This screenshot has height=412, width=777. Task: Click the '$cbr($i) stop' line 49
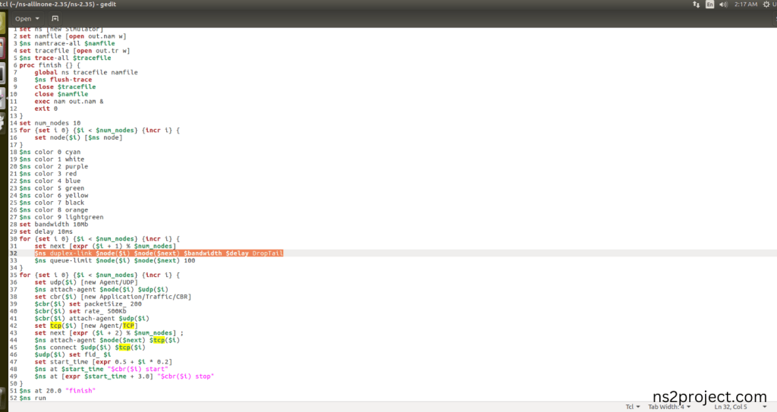[124, 376]
